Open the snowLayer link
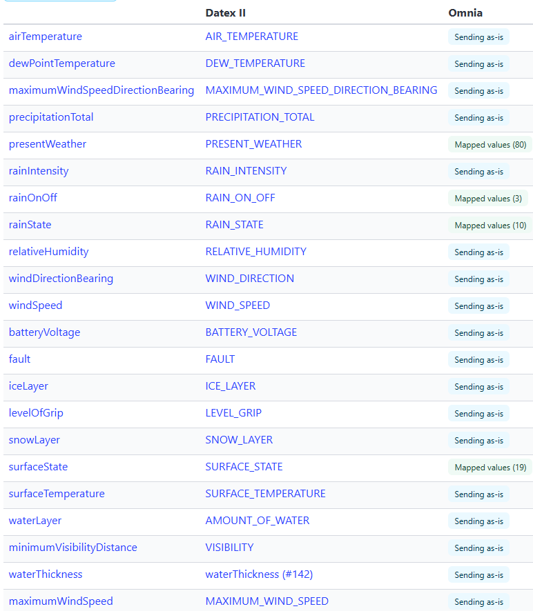Image resolution: width=533 pixels, height=611 pixels. [x=35, y=440]
